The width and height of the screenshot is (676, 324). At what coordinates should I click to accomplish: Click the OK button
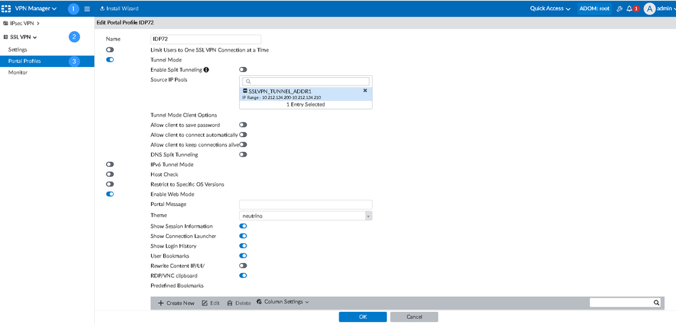[362, 317]
